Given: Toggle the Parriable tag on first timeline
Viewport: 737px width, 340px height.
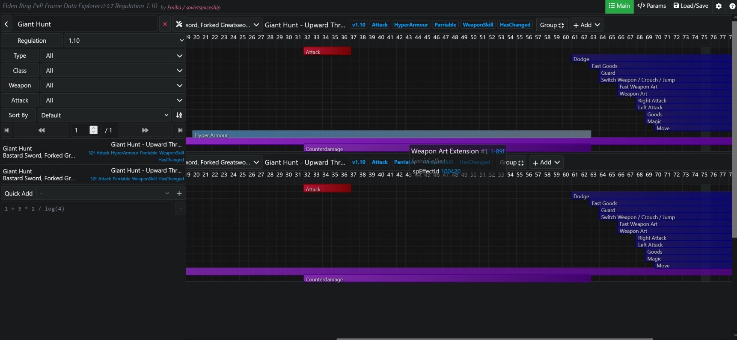Looking at the screenshot, I should click(445, 25).
